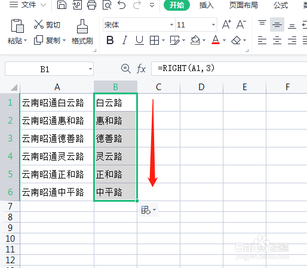The width and height of the screenshot is (307, 268).
Task: Expand the Name Box dropdown arrow
Action: (x=90, y=69)
